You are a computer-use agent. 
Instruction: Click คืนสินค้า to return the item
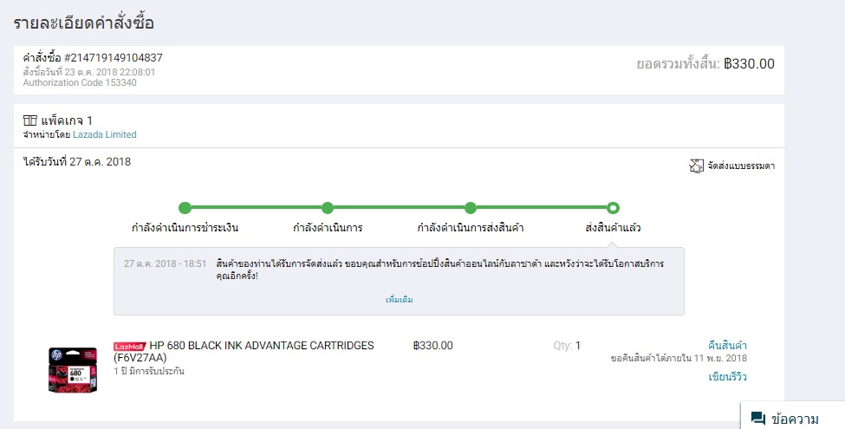click(x=727, y=345)
